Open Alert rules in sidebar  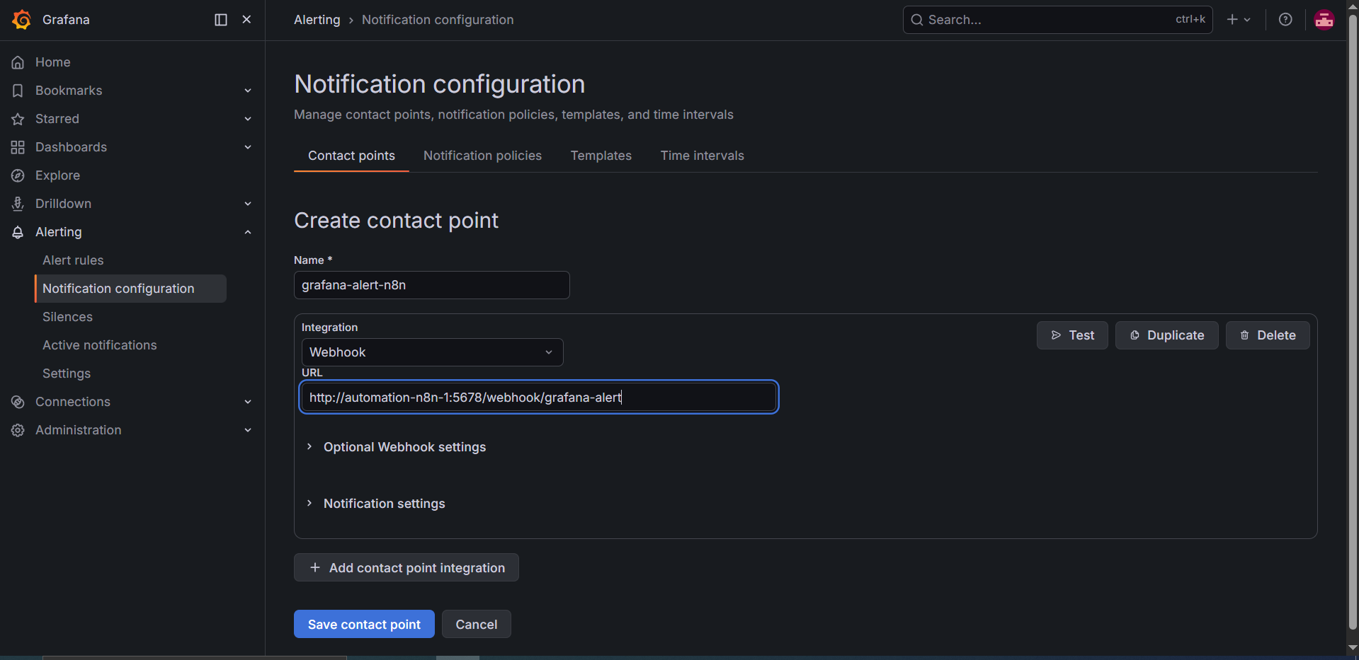click(x=73, y=260)
